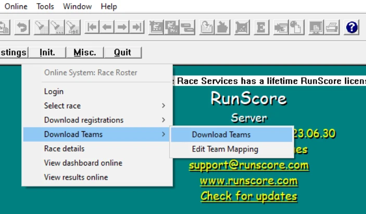Click the RunScore title text

coord(248,98)
